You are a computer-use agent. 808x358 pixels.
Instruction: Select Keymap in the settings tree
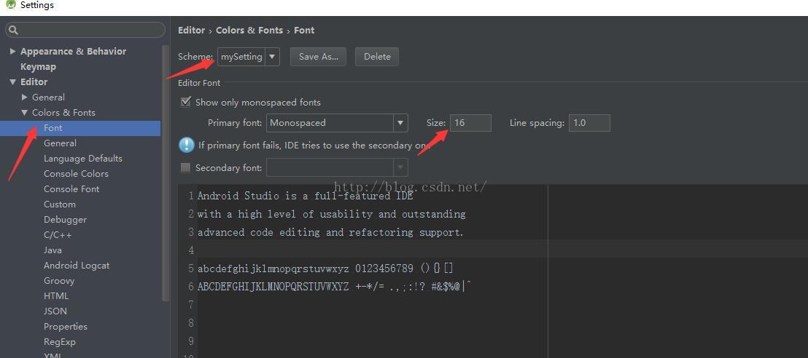38,66
